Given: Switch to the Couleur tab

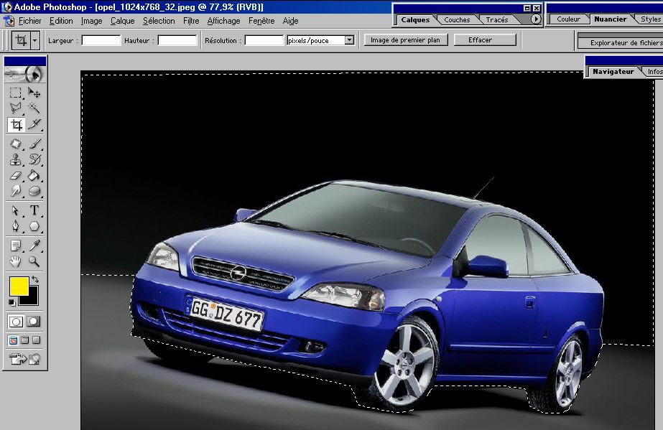Looking at the screenshot, I should (568, 19).
